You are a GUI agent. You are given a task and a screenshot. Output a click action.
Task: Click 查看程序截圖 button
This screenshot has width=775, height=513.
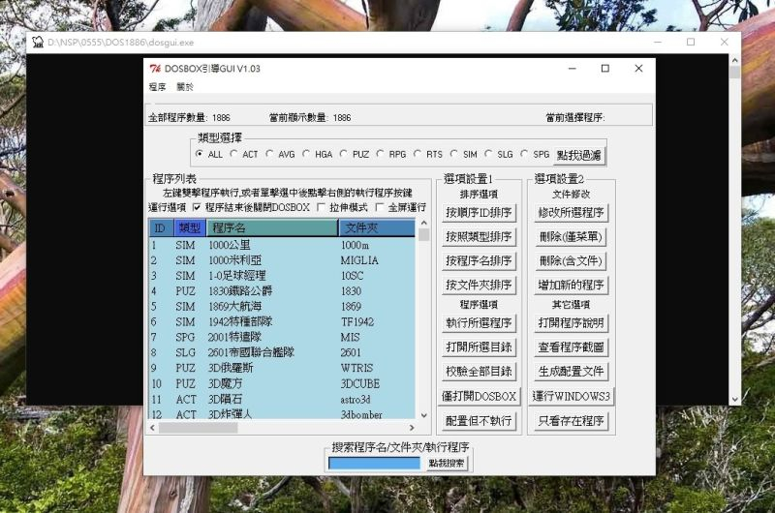[571, 347]
